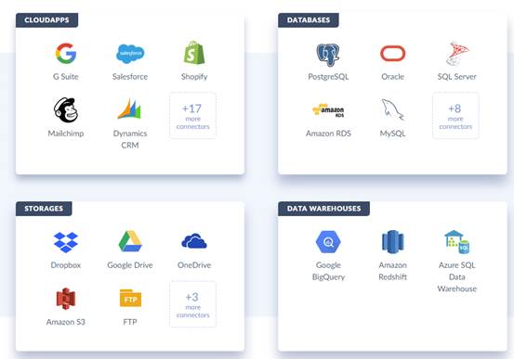The image size is (514, 359).
Task: Pick the PostgreSQL elephant icon
Action: coord(328,55)
